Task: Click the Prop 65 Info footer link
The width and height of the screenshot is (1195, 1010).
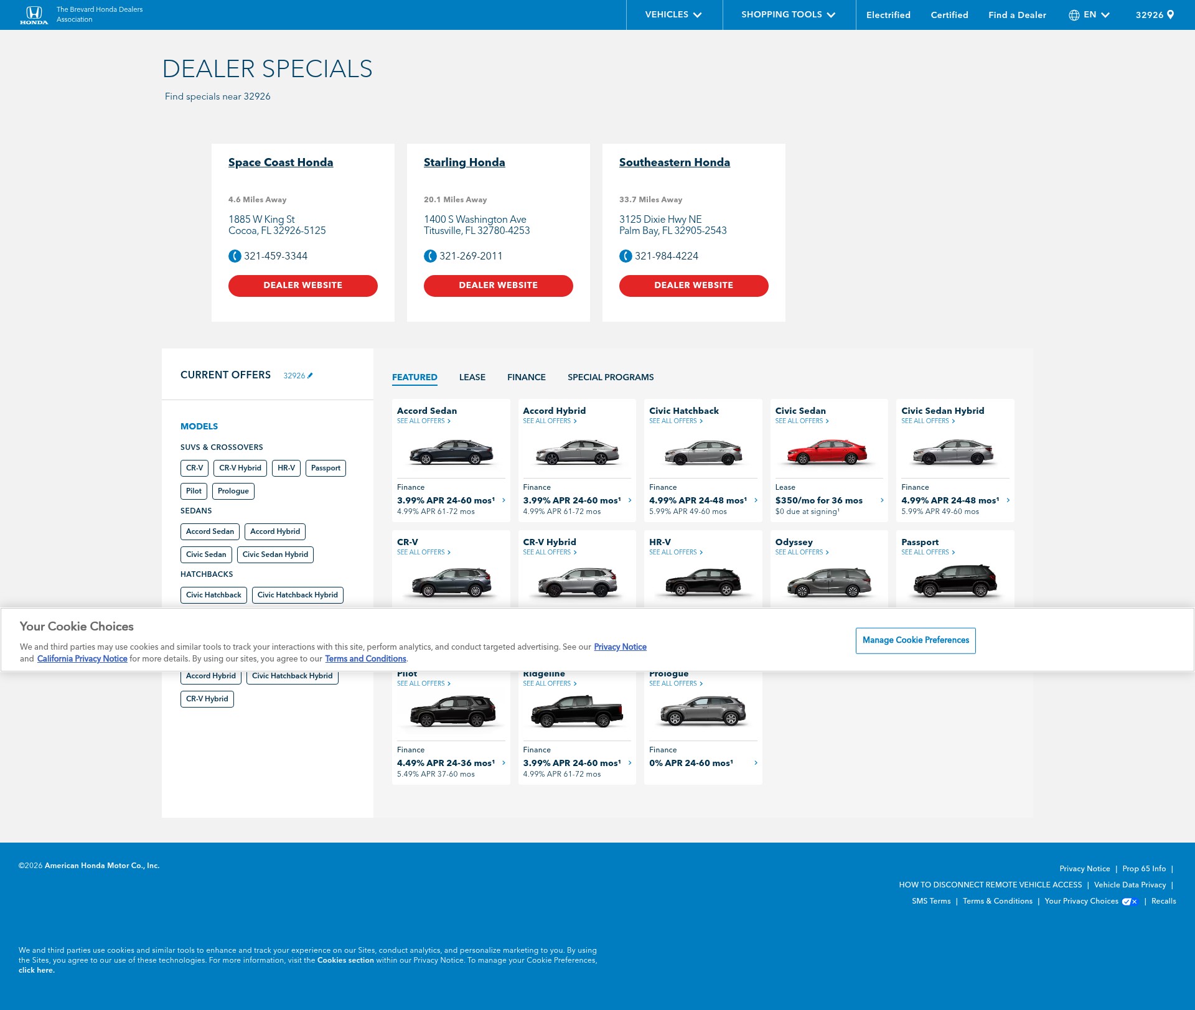Action: 1144,869
